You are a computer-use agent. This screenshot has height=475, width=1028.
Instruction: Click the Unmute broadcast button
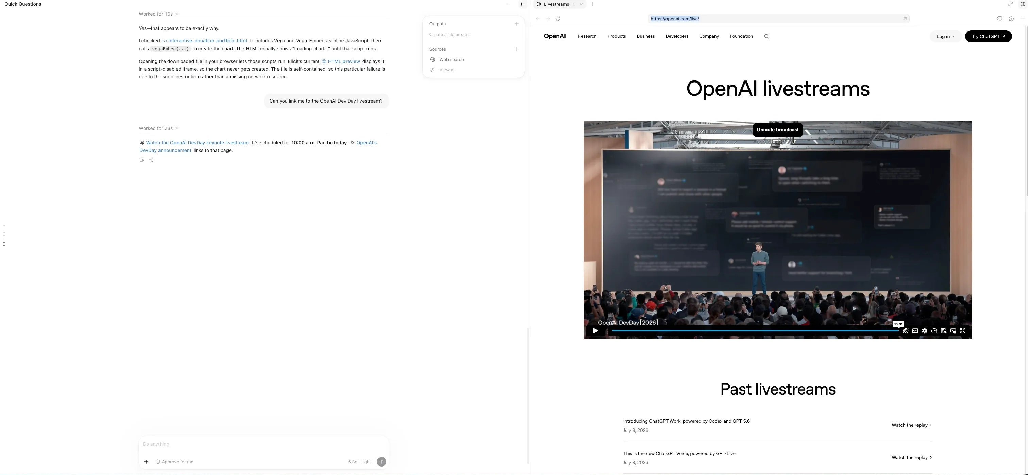click(777, 130)
